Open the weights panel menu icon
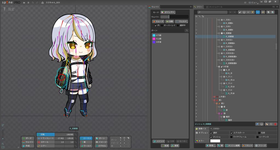This screenshot has height=150, width=280. [191, 7]
